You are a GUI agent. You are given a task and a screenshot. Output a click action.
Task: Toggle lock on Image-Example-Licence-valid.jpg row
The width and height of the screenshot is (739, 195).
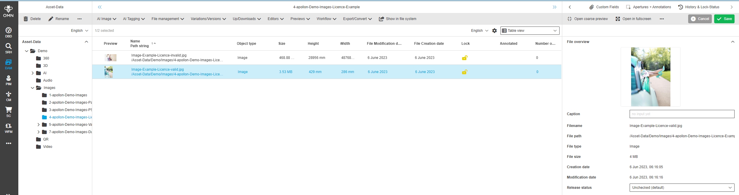464,72
